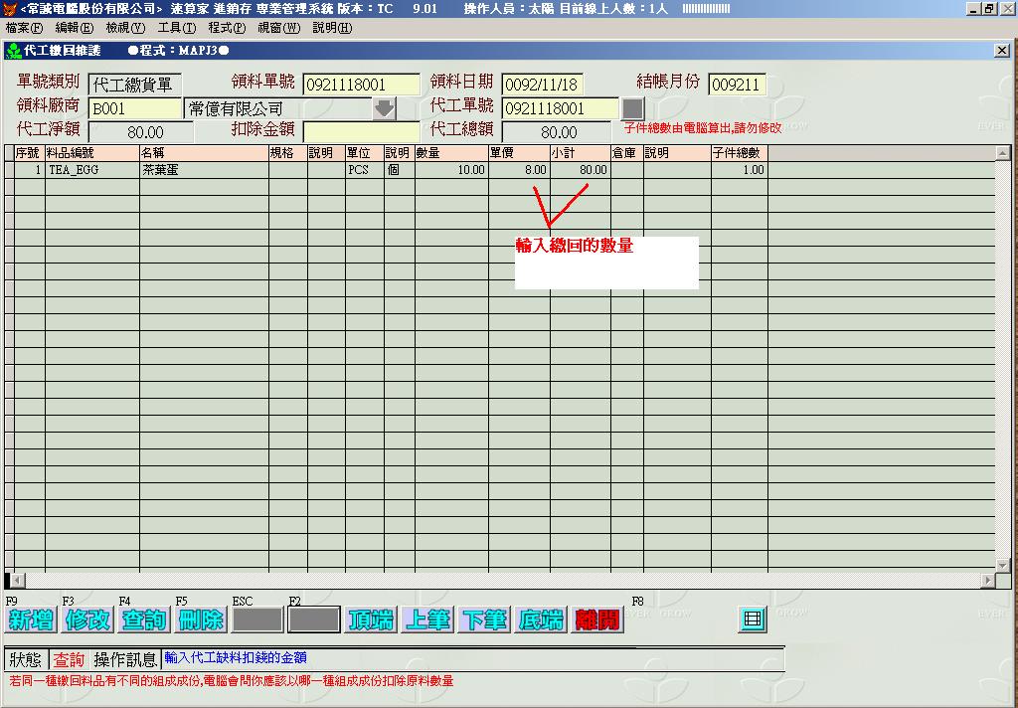The image size is (1018, 708).
Task: Click the 扣除金額 input field
Action: [361, 132]
